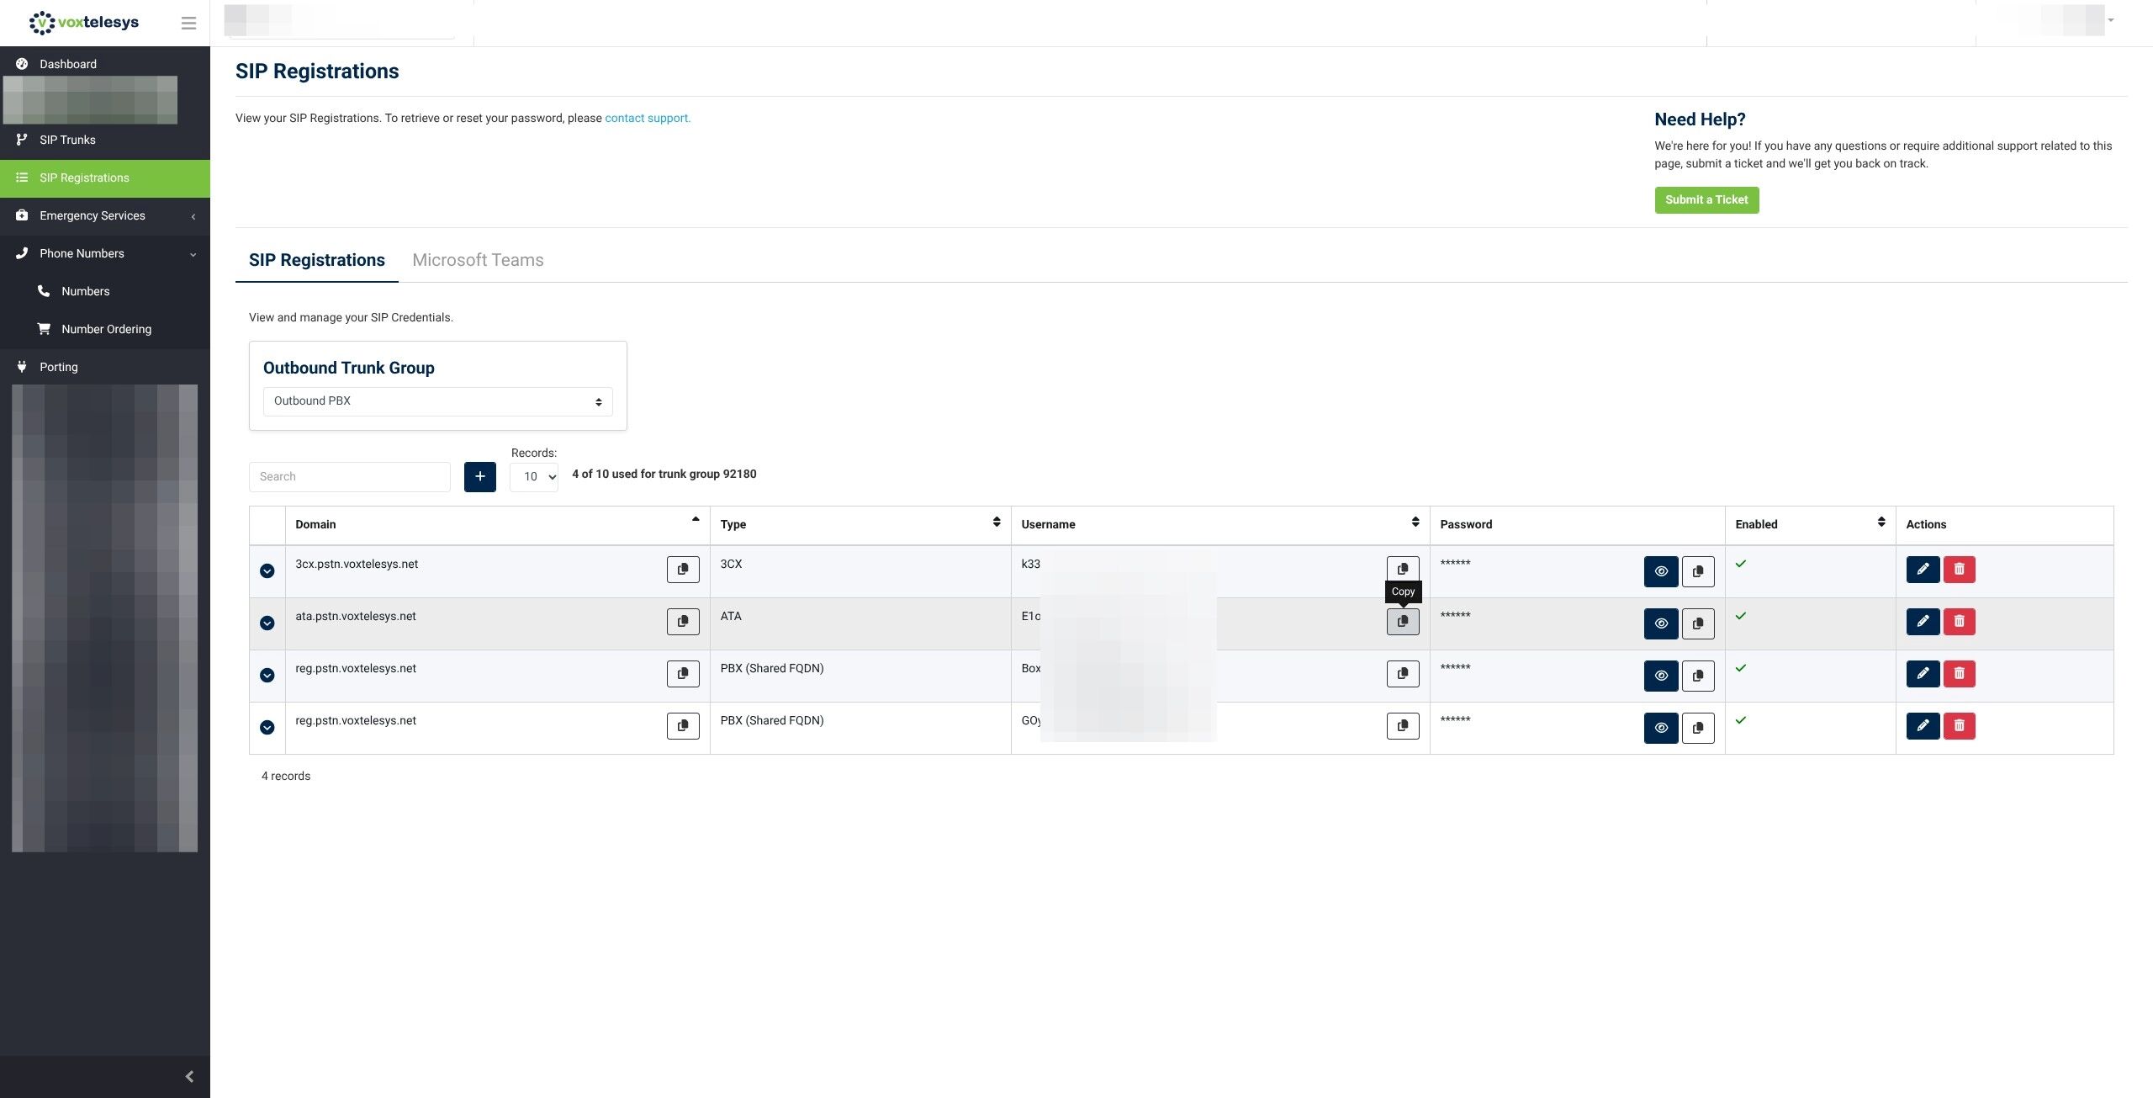Delete the ATA registration

1960,622
